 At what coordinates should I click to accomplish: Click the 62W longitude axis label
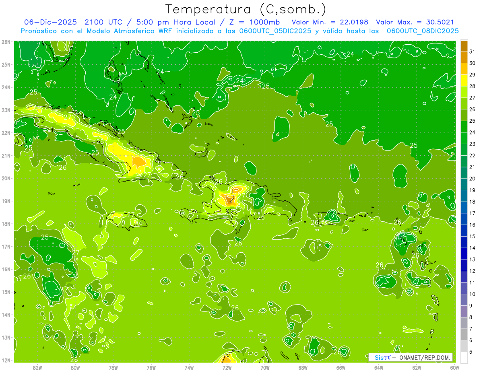417,367
